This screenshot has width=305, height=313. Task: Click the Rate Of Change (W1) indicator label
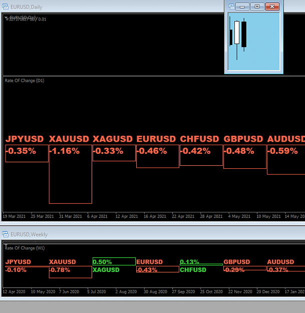[x=25, y=248]
